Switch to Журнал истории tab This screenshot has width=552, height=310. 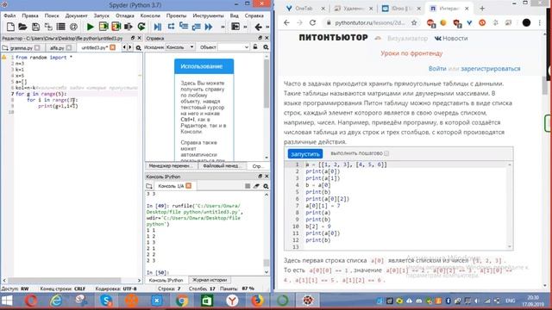click(x=210, y=280)
